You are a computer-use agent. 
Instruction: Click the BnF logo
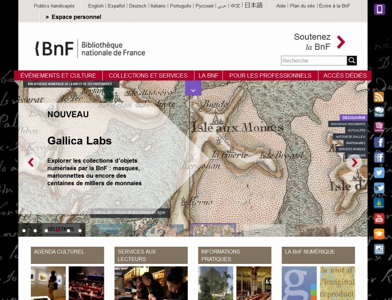[x=90, y=48]
